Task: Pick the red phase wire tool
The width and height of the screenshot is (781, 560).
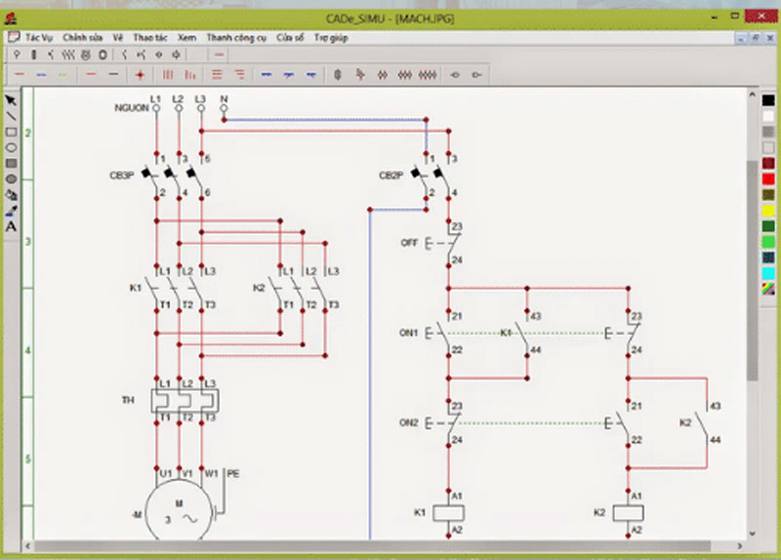Action: [20, 75]
